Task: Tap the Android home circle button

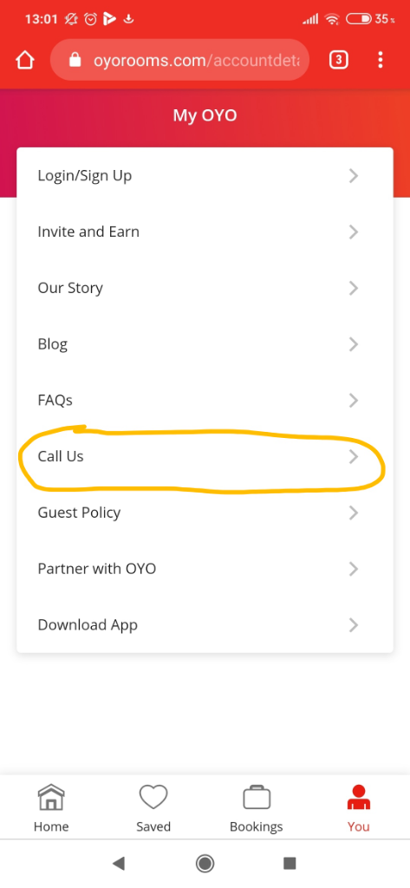Action: pyautogui.click(x=205, y=863)
